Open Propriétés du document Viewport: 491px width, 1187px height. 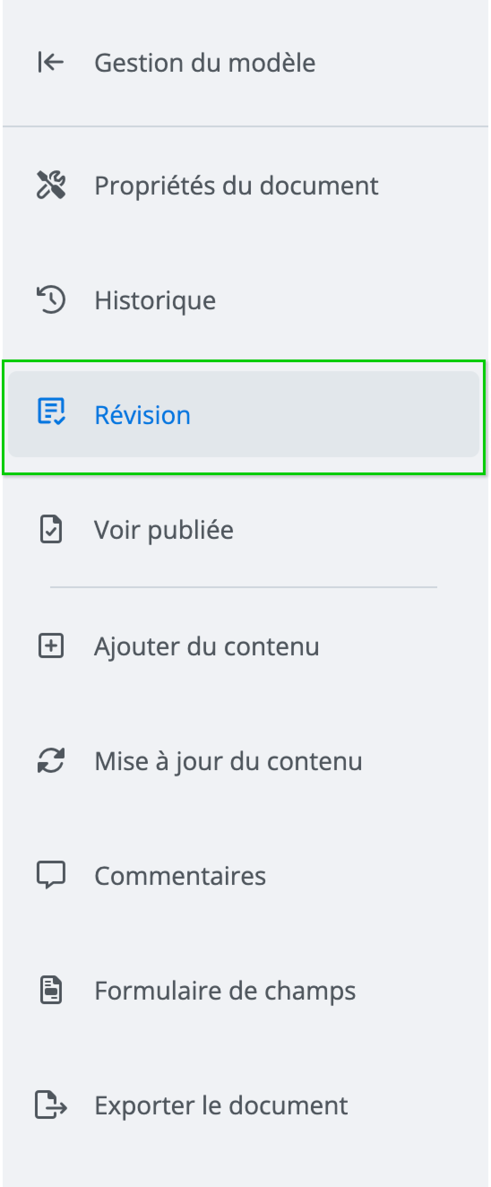click(x=236, y=186)
